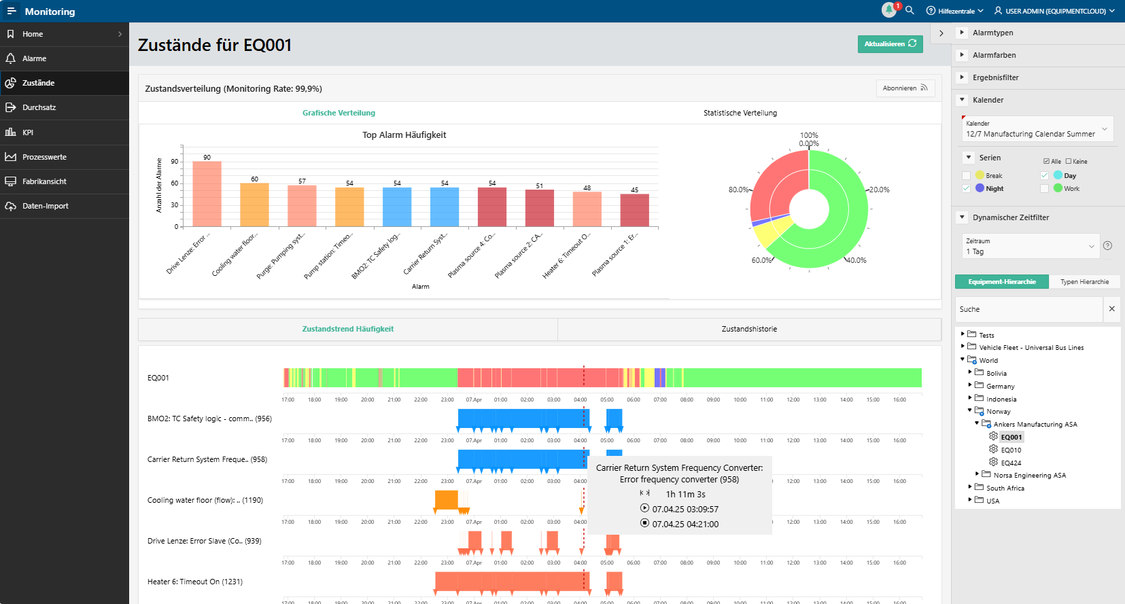
Task: Open Daten-Import from the sidebar
Action: click(x=45, y=206)
